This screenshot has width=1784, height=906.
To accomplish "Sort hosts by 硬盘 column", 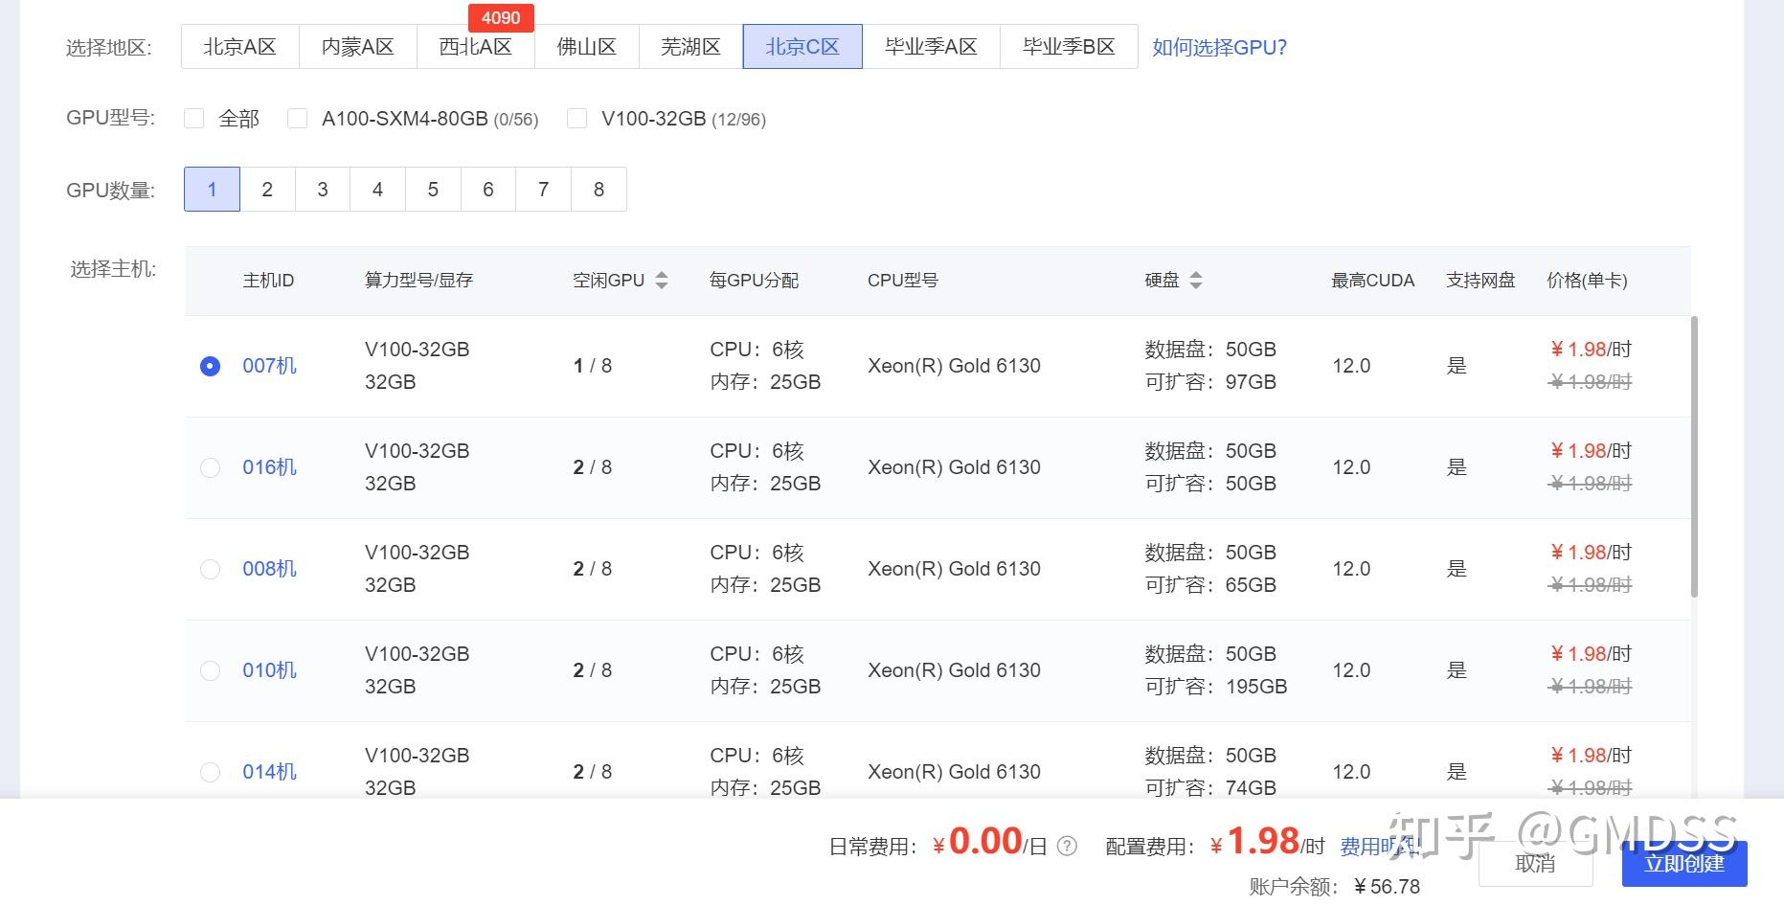I will [1197, 280].
